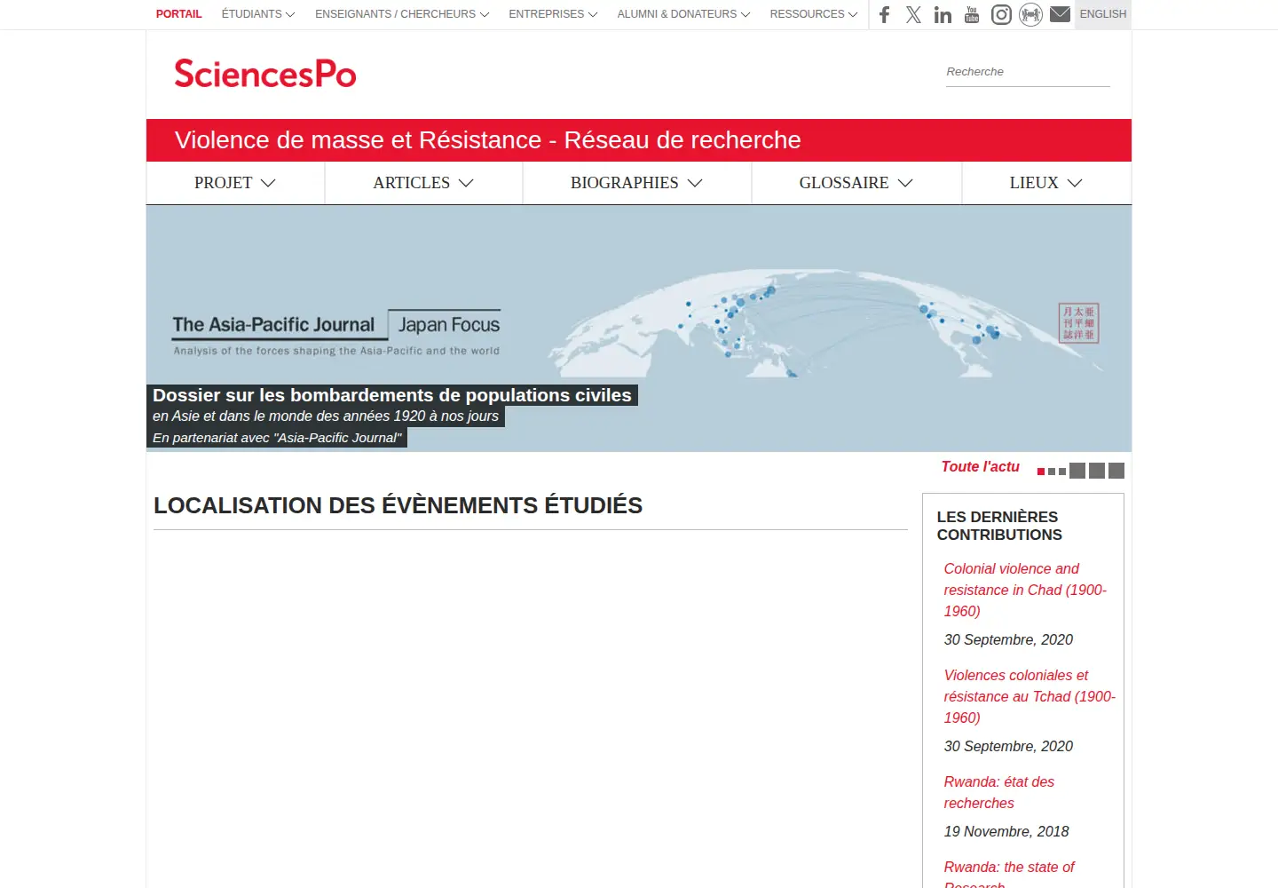The image size is (1278, 888).
Task: Click the En partenariat avec Asia-Pacific Journal caption
Action: 277,438
